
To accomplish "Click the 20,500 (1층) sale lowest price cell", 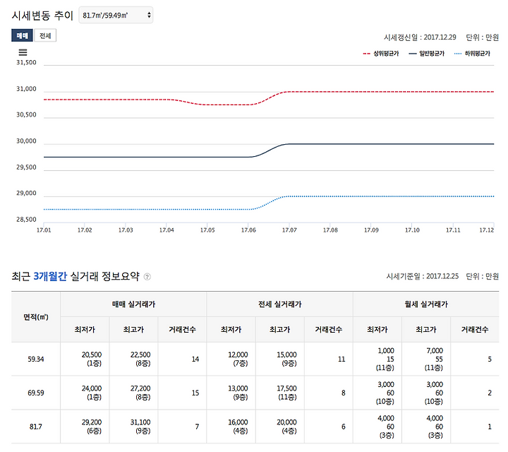I will [x=85, y=359].
